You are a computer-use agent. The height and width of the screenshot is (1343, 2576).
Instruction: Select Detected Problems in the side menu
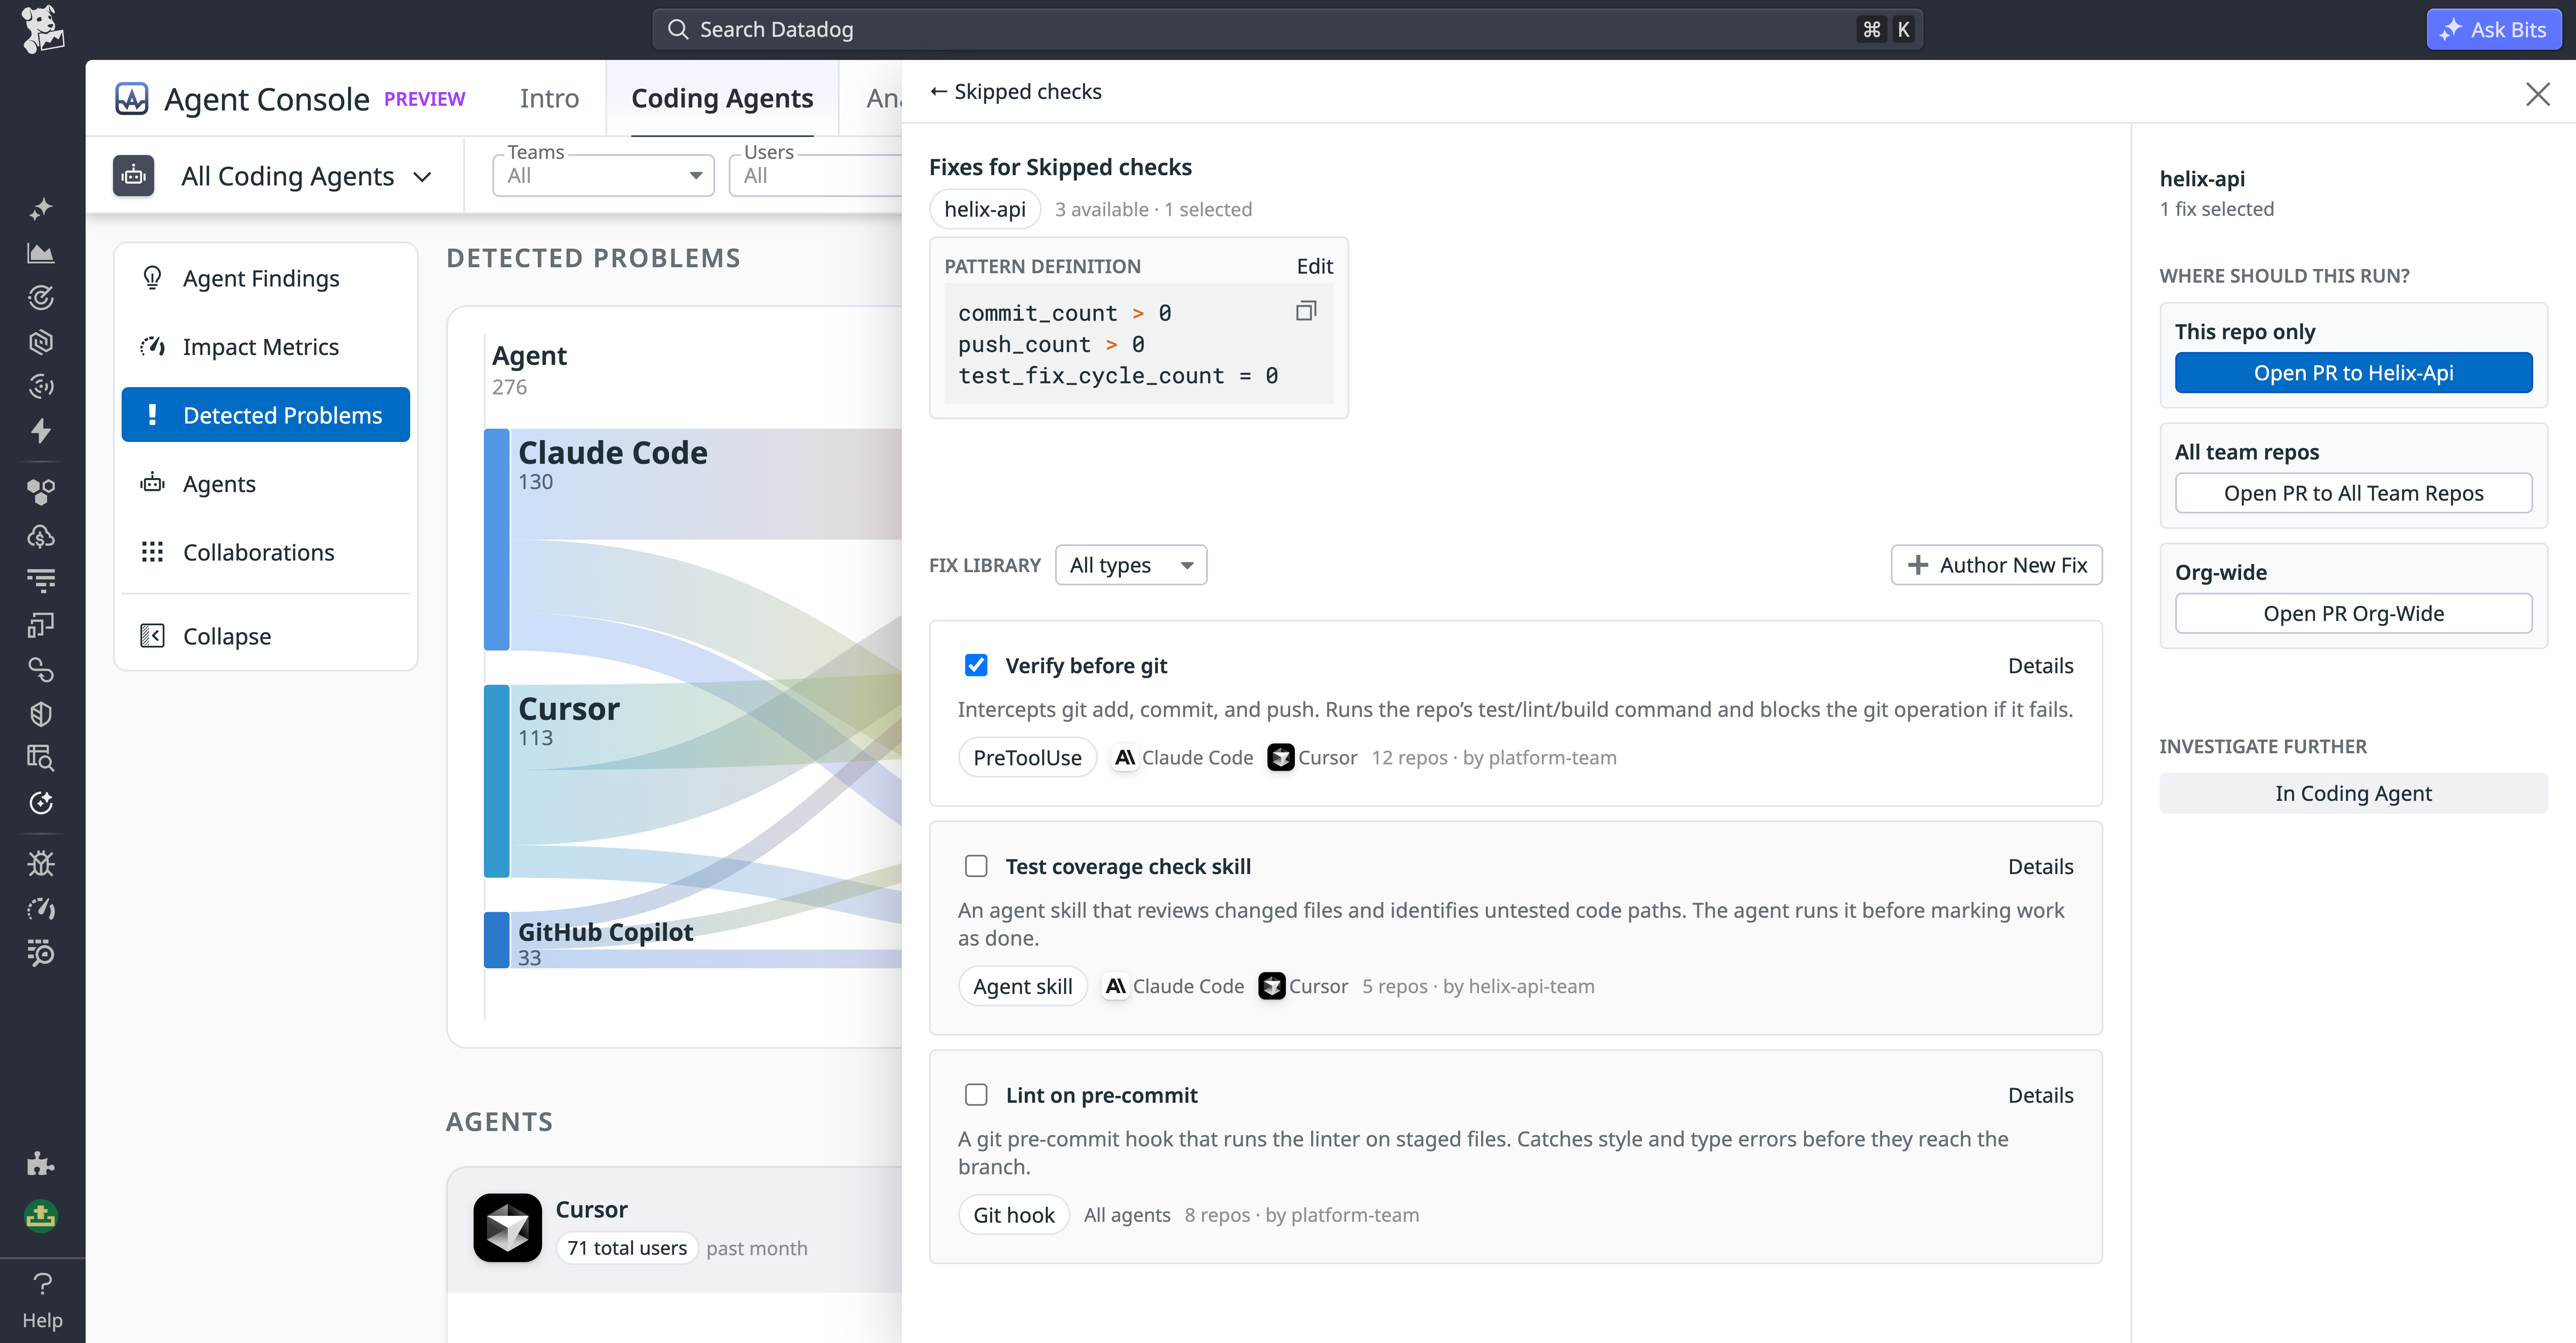tap(266, 415)
